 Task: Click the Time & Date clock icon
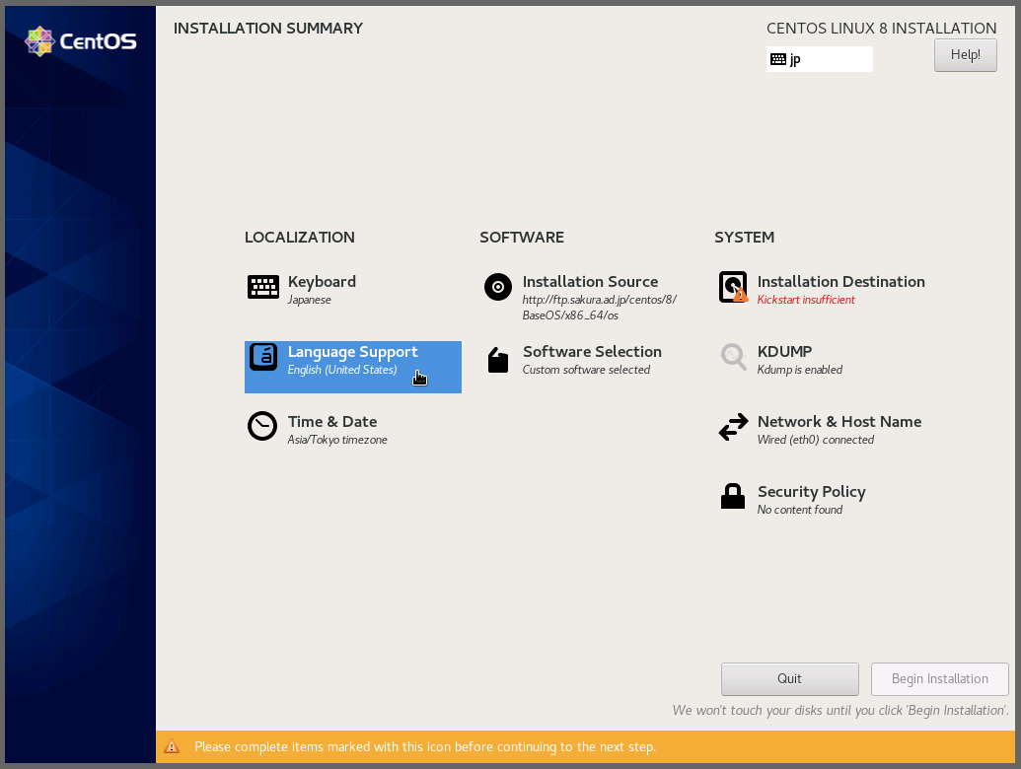[x=262, y=427]
